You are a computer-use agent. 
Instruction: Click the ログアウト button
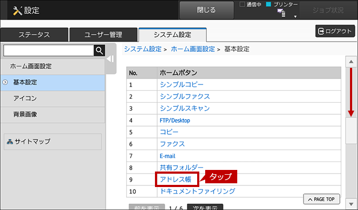pyautogui.click(x=335, y=31)
